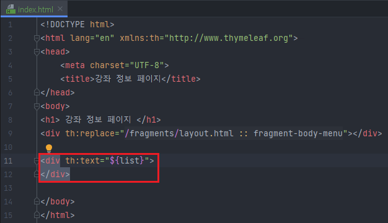Click the closing </html> tag

(x=58, y=215)
